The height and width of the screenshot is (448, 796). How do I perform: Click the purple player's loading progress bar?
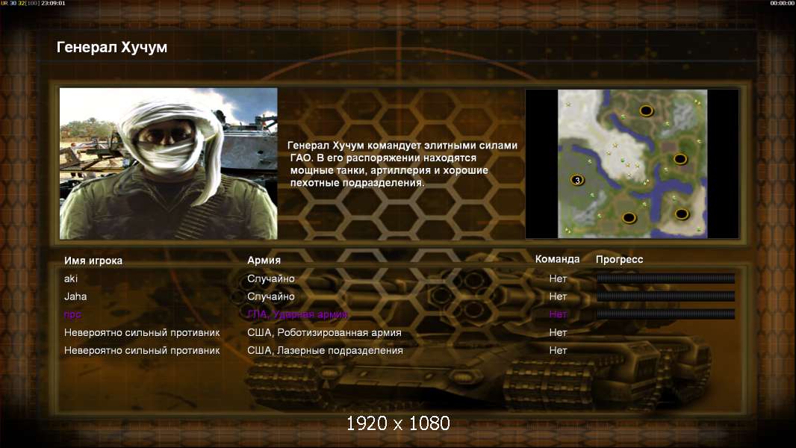coord(665,314)
